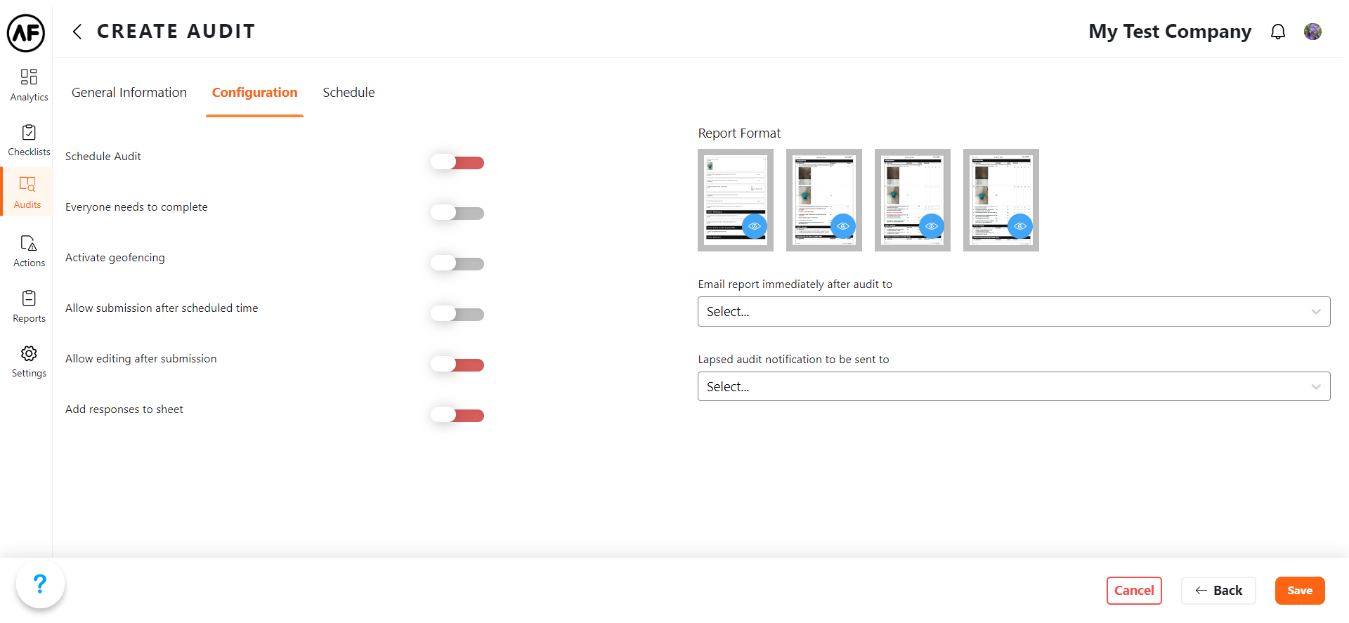The image size is (1349, 623).
Task: Open the user profile avatar menu
Action: [1312, 32]
